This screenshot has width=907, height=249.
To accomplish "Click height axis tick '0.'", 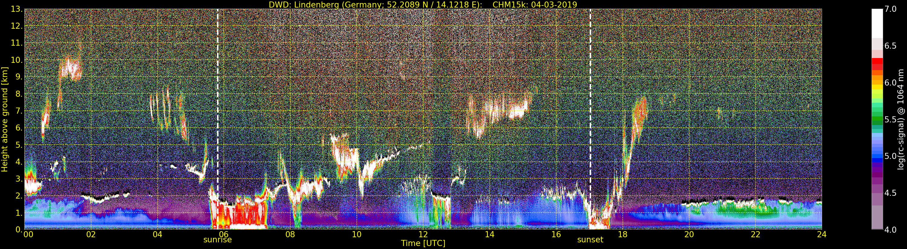I will click(x=19, y=229).
